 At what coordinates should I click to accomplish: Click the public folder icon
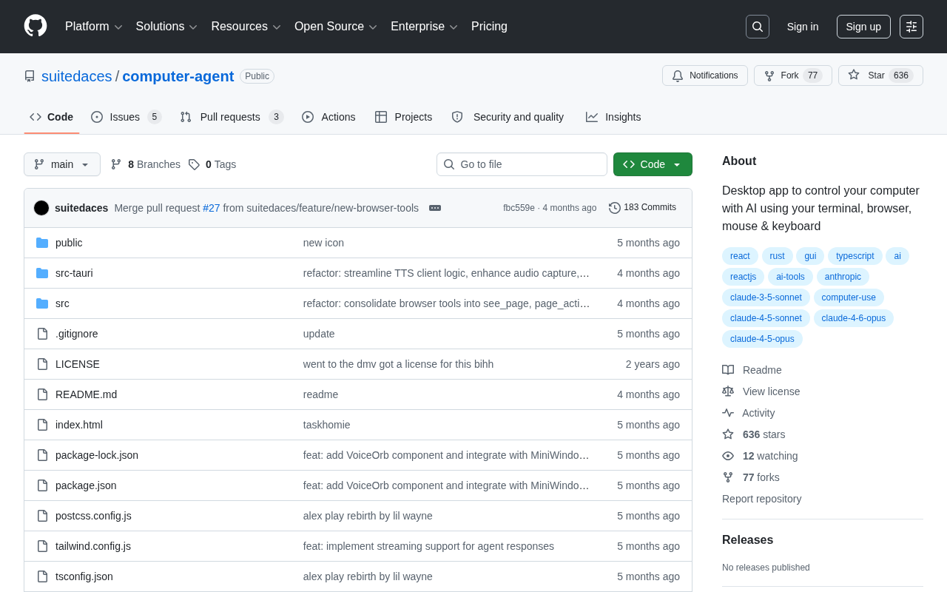[42, 243]
